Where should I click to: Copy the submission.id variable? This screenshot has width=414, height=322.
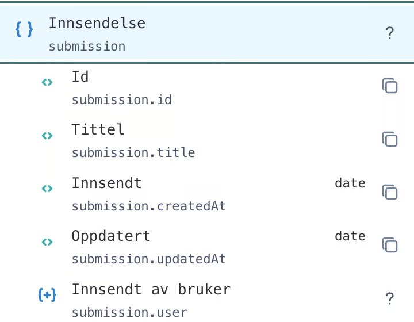pyautogui.click(x=390, y=86)
